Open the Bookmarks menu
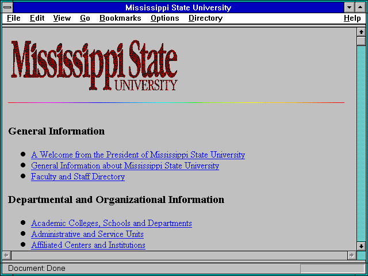The width and height of the screenshot is (368, 276). pyautogui.click(x=120, y=18)
